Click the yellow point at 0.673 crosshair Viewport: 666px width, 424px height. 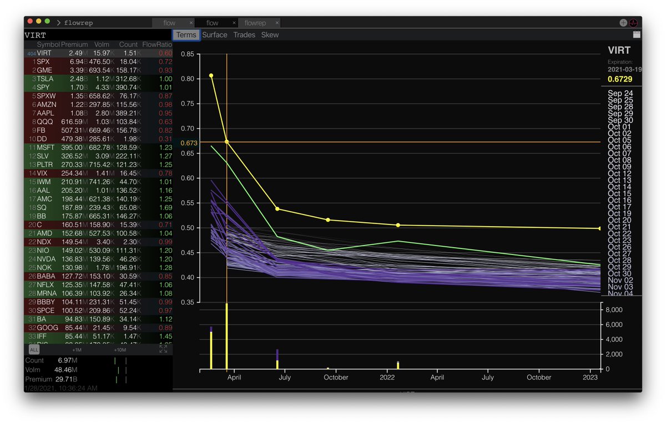coord(226,142)
